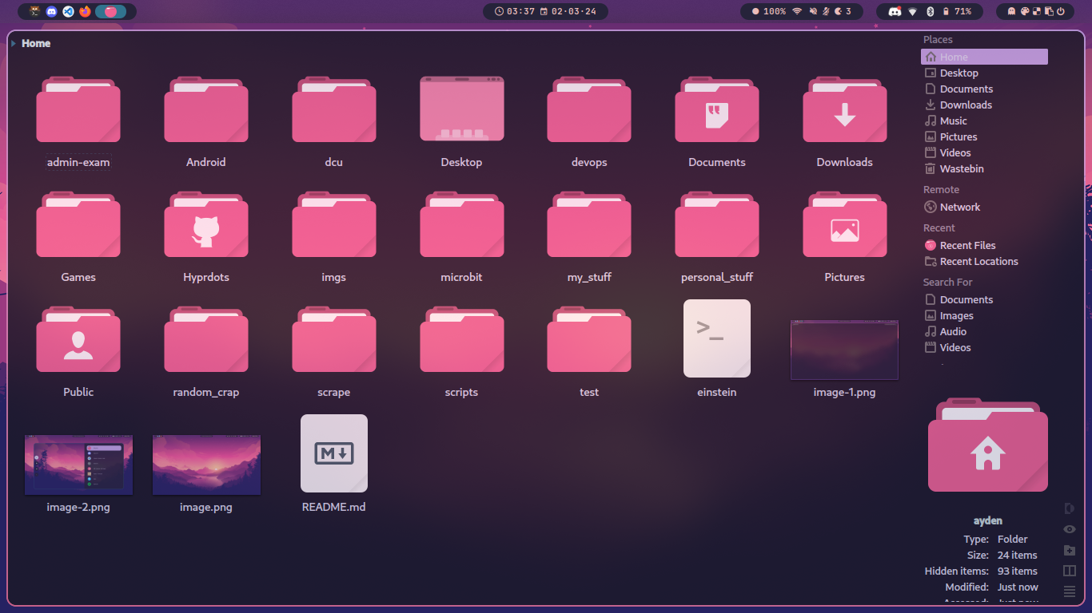The height and width of the screenshot is (613, 1092).
Task: Toggle hidden files with the eye icon
Action: coord(1070,529)
